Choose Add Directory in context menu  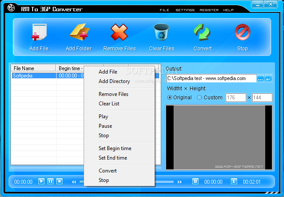(120, 81)
